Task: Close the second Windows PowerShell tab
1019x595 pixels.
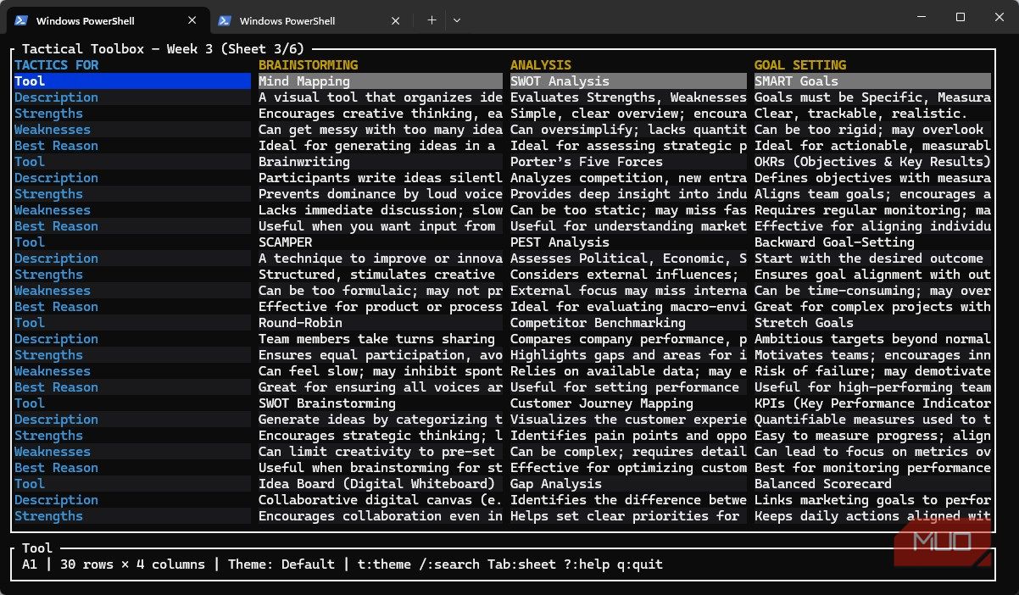Action: tap(396, 20)
